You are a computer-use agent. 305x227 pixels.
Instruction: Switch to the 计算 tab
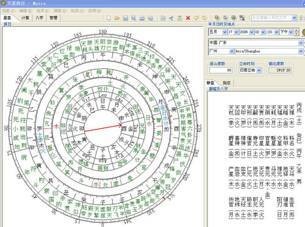coord(26,18)
